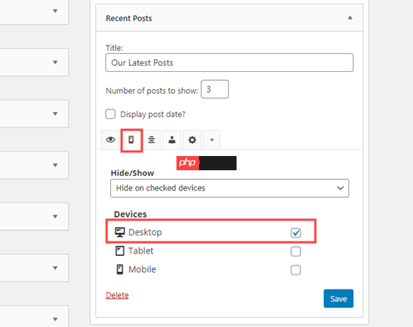Expand the topmost widget arrow at left
The height and width of the screenshot is (327, 413).
55,10
